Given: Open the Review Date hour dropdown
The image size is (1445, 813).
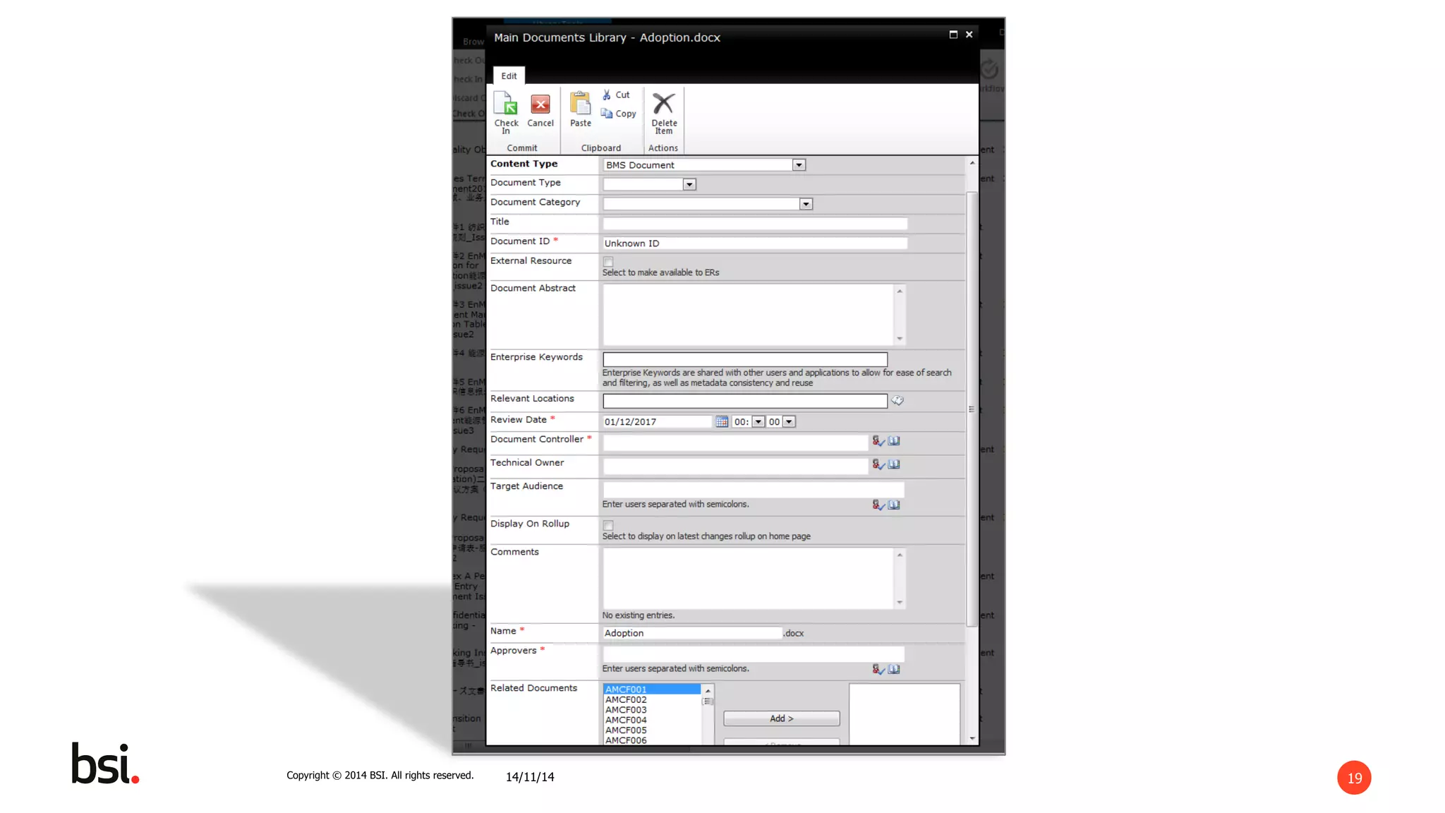Looking at the screenshot, I should coord(758,421).
